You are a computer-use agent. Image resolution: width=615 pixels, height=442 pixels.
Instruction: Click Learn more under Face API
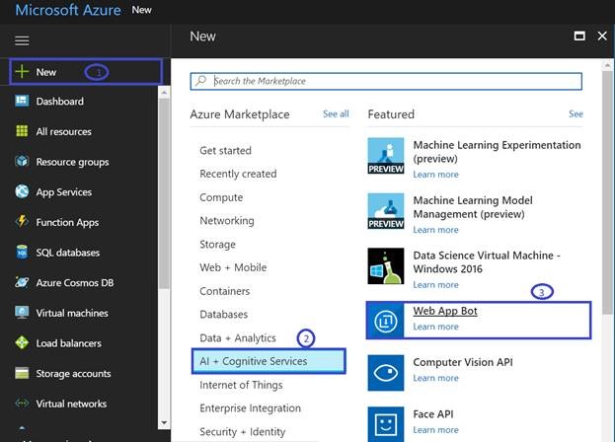click(435, 429)
